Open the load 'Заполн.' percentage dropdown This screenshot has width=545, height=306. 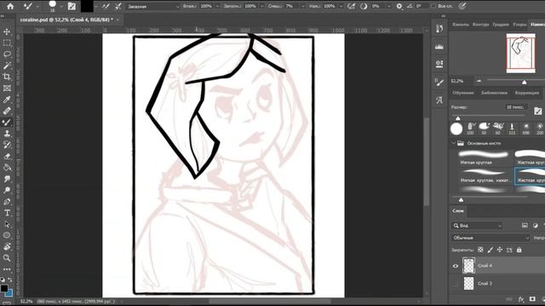tap(262, 6)
